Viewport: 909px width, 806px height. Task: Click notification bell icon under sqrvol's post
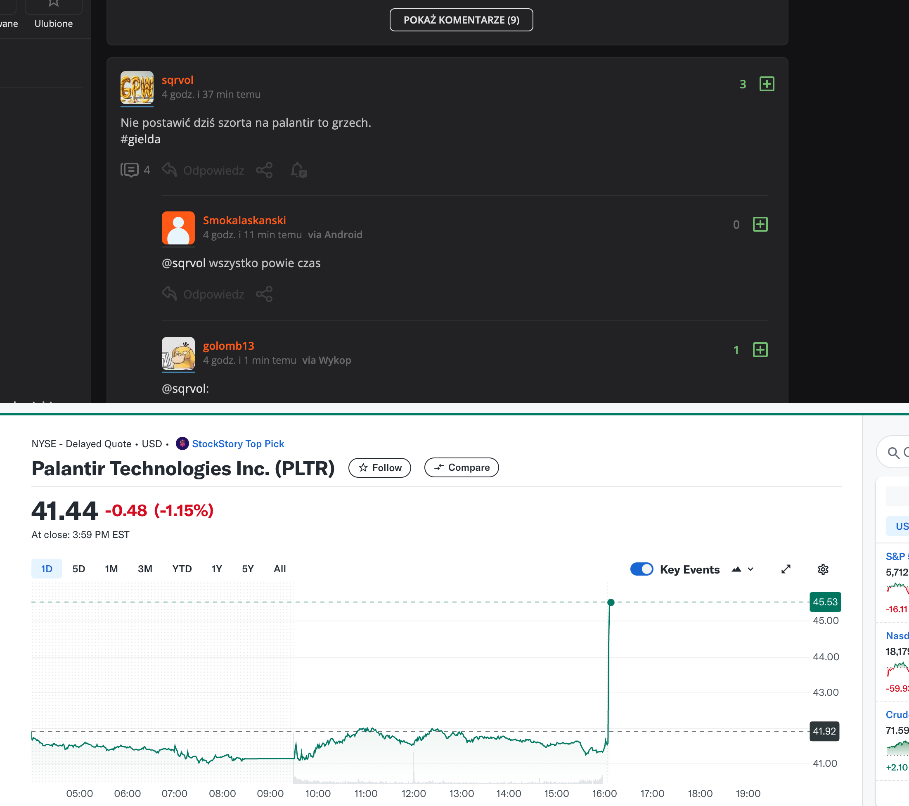tap(298, 170)
